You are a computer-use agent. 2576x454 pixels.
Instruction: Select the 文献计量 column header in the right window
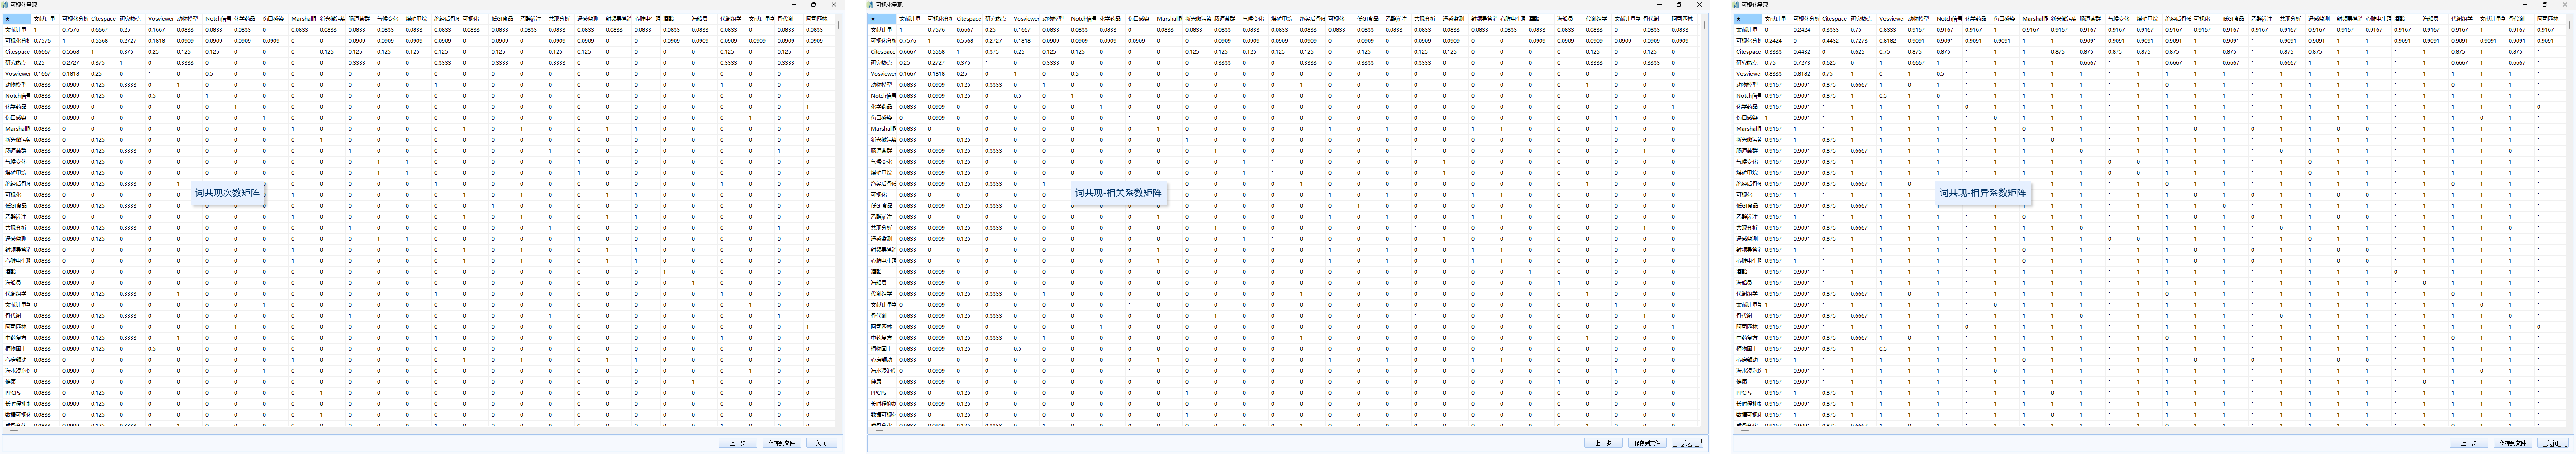[1776, 19]
